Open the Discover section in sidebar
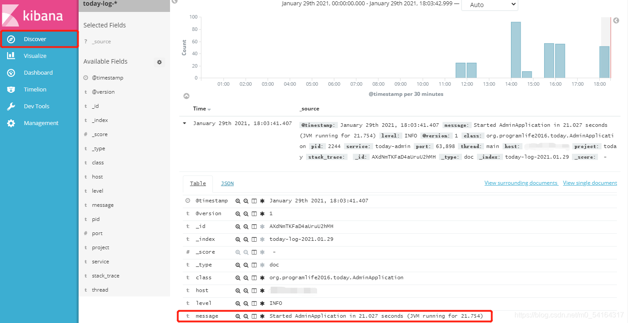Viewport: 628px width, 323px height. point(39,39)
